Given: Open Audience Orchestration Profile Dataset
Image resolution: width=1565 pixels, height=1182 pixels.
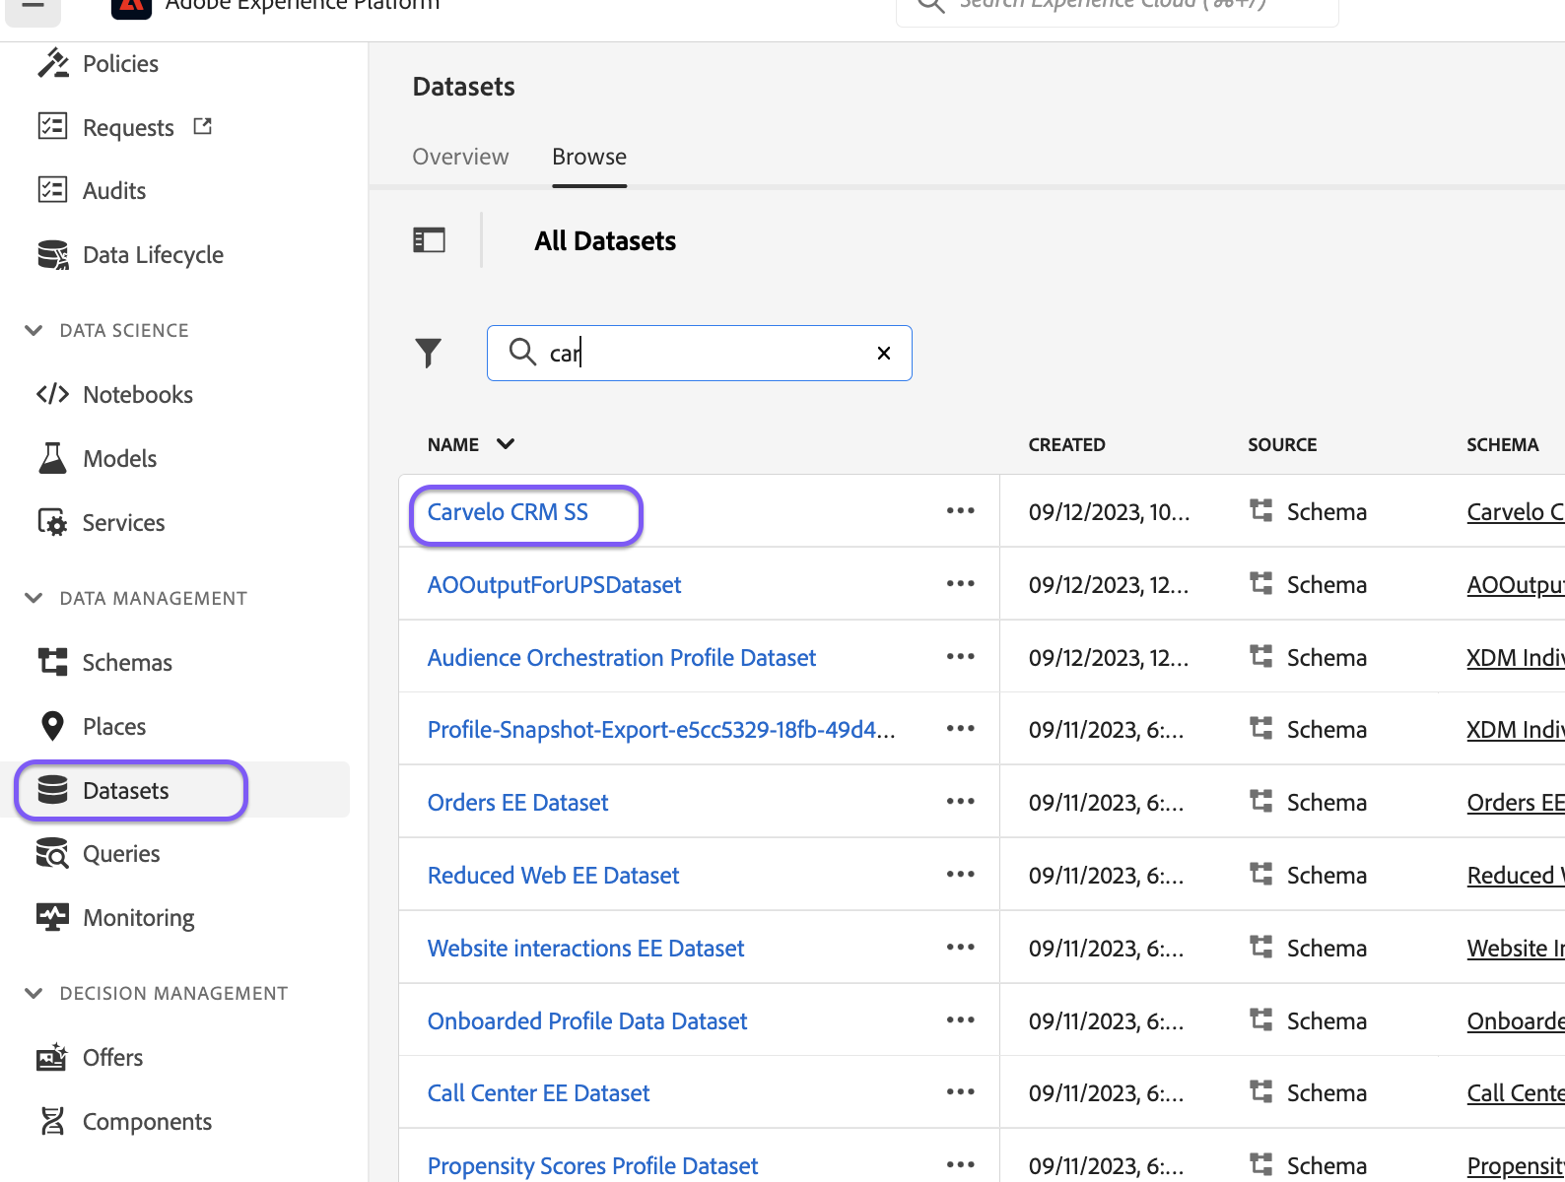Looking at the screenshot, I should point(622,657).
